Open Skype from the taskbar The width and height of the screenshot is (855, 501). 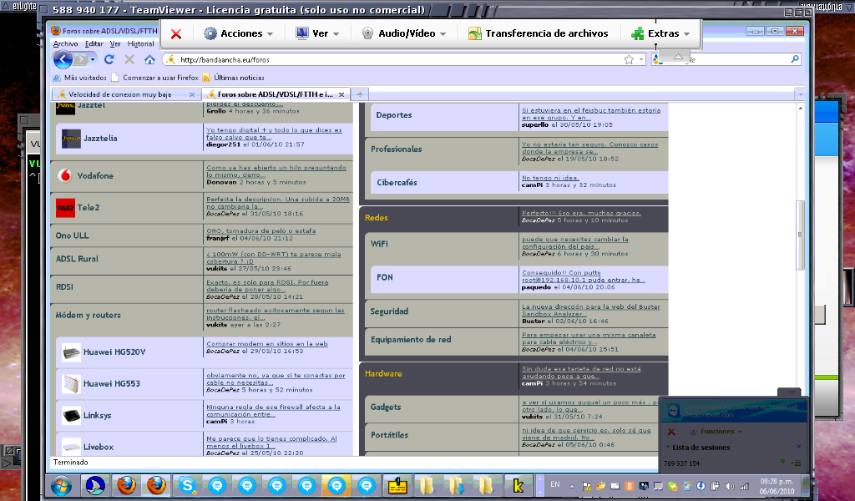(186, 485)
